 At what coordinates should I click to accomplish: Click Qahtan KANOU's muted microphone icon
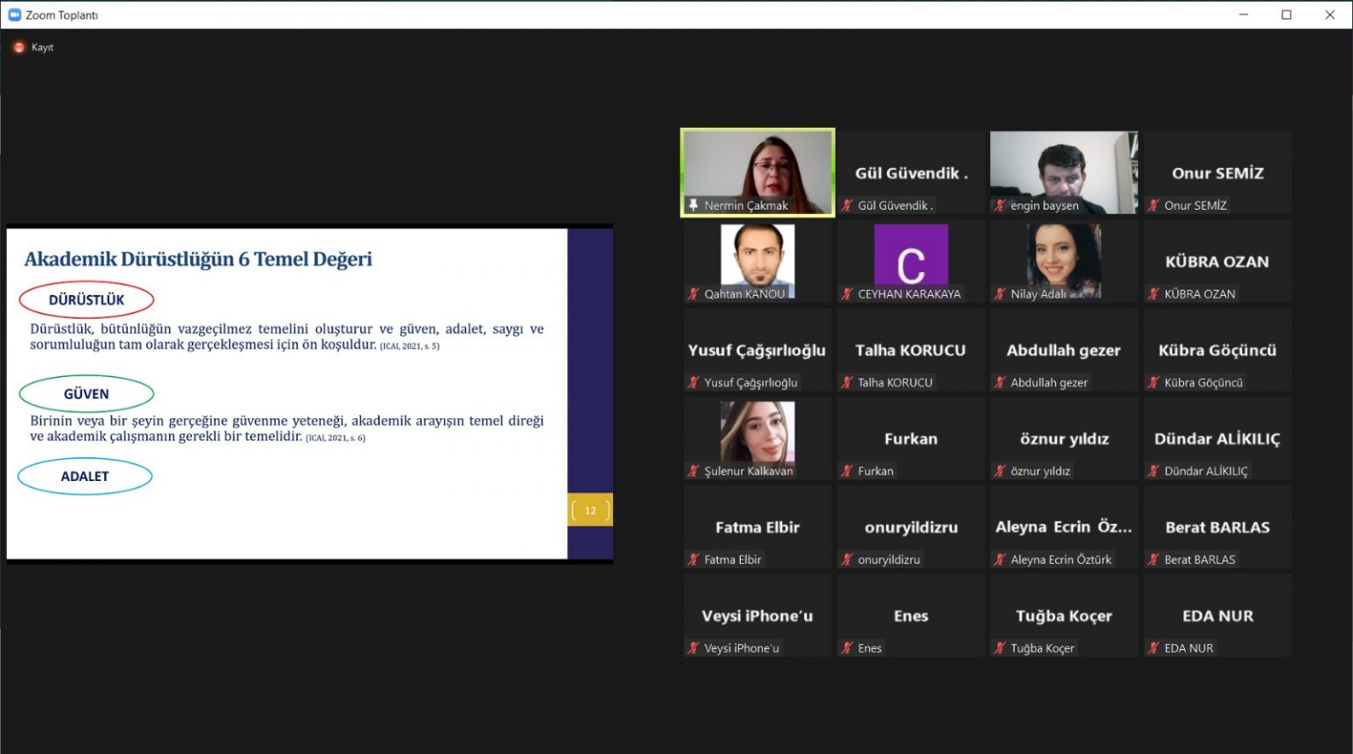[x=693, y=294]
